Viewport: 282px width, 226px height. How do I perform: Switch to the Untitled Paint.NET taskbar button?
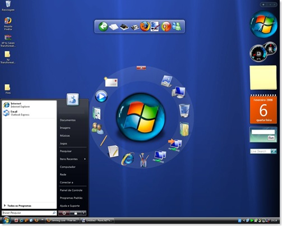(98, 220)
